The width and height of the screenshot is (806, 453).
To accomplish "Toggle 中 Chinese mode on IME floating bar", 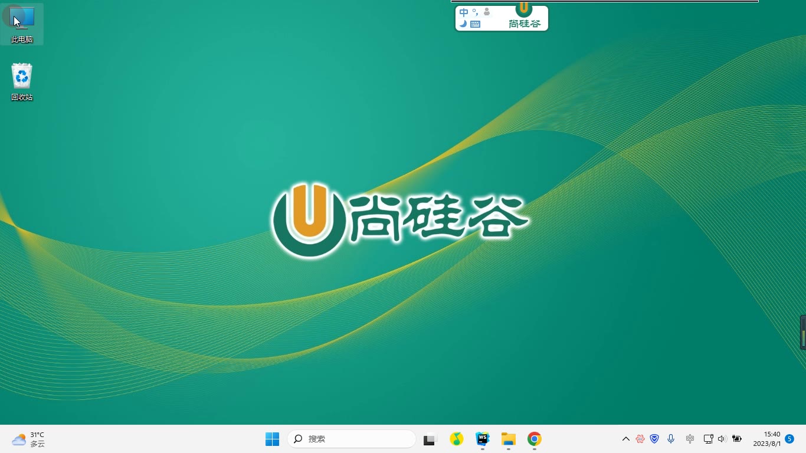I will pos(464,12).
